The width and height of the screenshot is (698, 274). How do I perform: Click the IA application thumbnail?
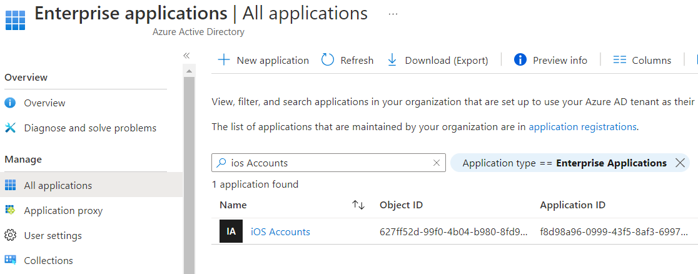coord(231,231)
